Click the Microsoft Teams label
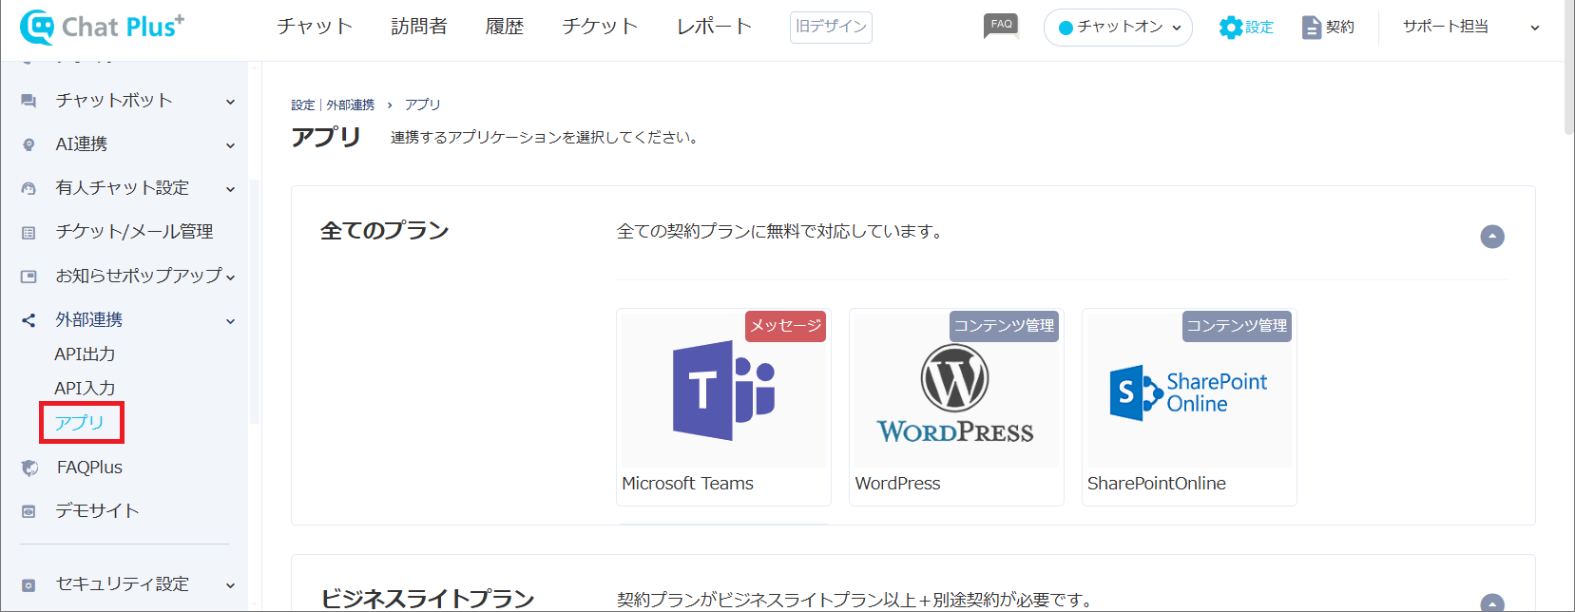 coord(687,484)
